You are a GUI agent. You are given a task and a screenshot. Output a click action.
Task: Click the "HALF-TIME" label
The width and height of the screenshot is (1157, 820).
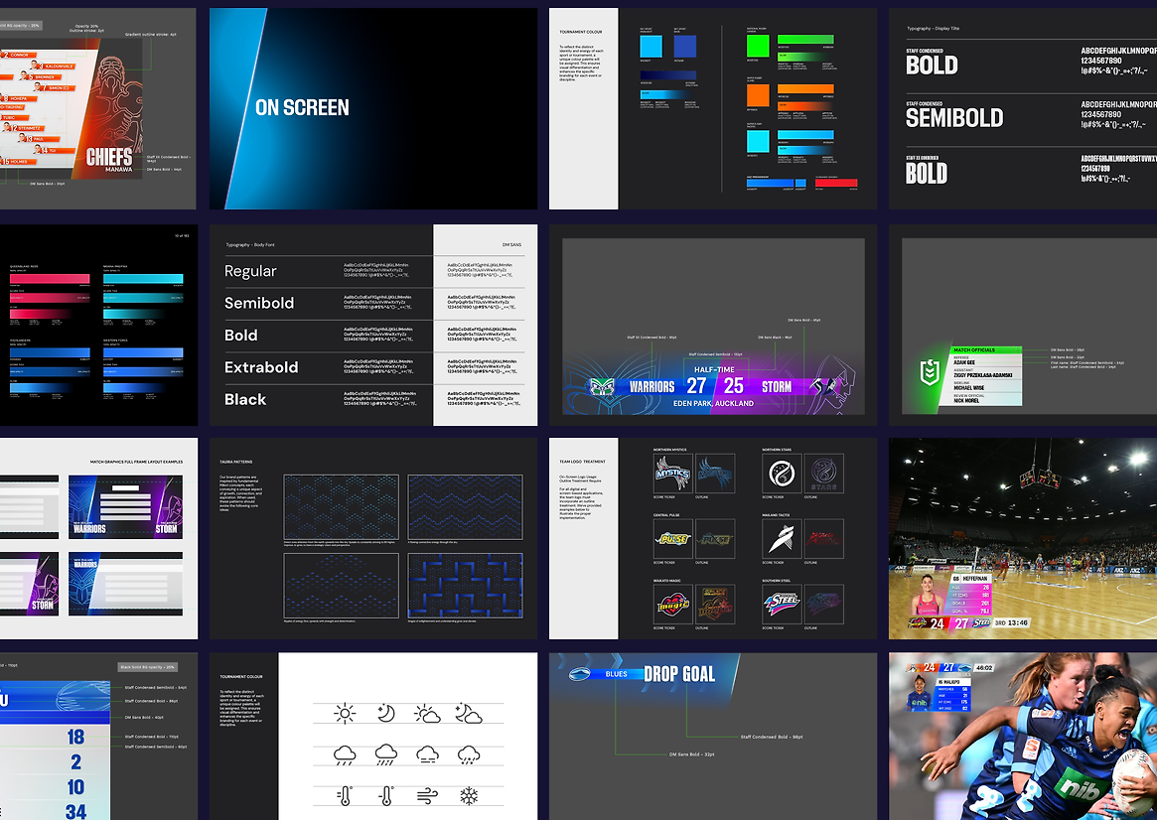pos(714,369)
